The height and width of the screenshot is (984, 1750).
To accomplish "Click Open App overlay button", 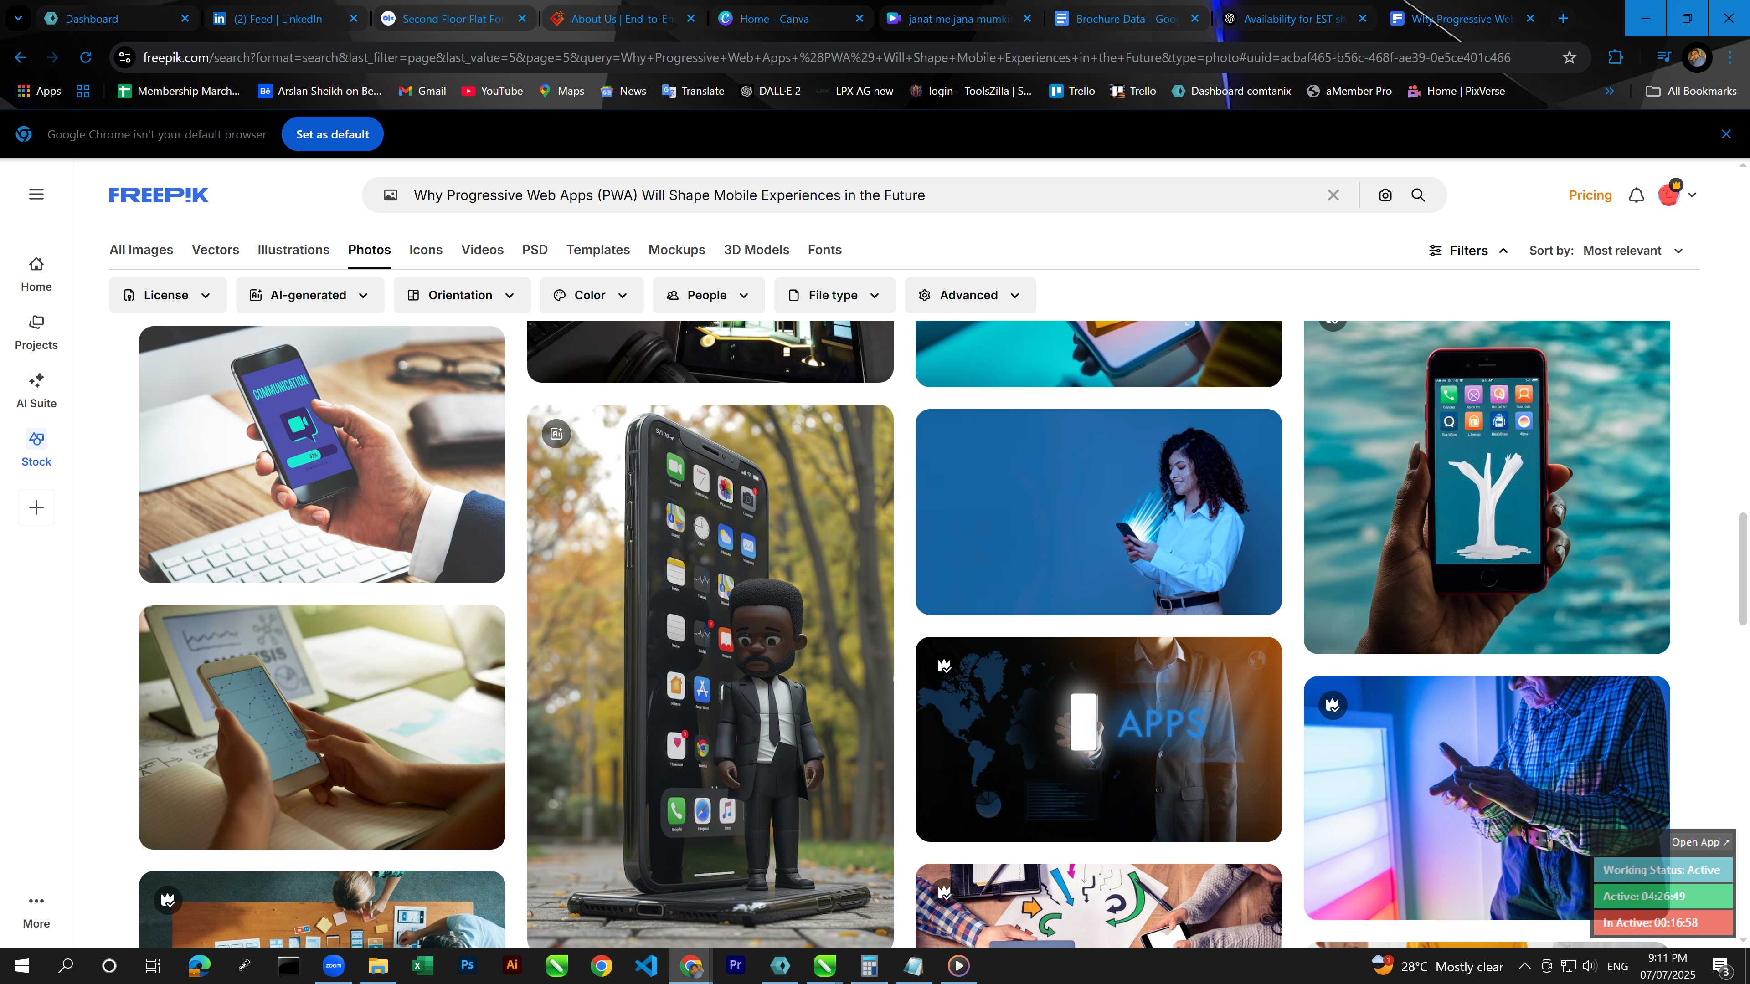I will tap(1700, 842).
